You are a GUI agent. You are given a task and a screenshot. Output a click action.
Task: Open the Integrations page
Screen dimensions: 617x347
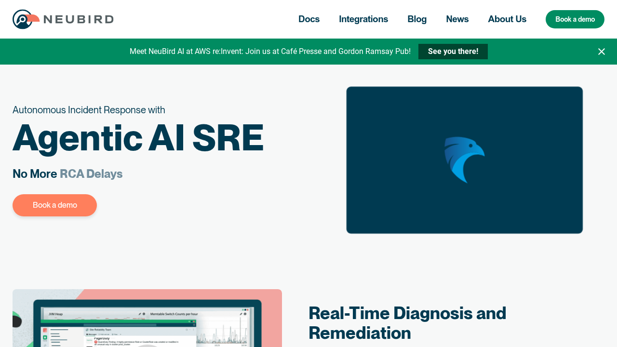pos(363,19)
